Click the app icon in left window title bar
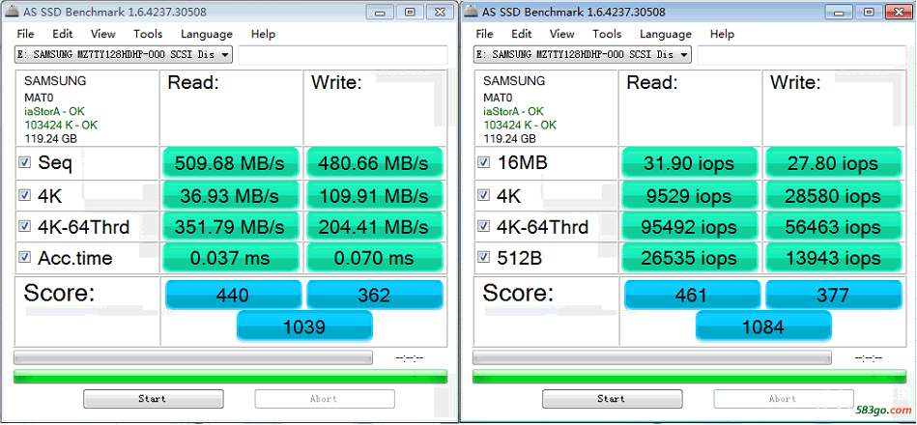917x425 pixels. (13, 12)
